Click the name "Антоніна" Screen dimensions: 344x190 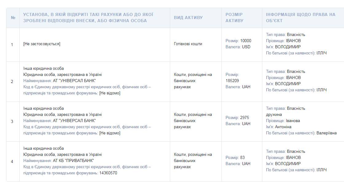click(x=283, y=127)
